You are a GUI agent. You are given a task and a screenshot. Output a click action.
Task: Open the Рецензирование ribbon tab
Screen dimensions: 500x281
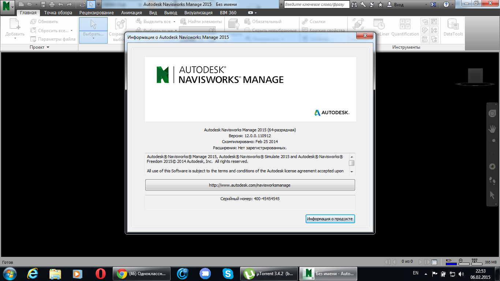coord(96,12)
